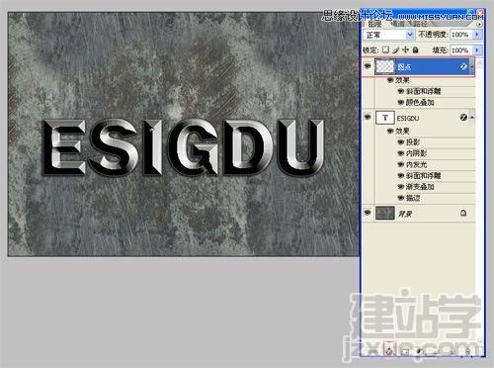Select the 圆点 layer name
This screenshot has height=368, width=494.
pyautogui.click(x=404, y=67)
